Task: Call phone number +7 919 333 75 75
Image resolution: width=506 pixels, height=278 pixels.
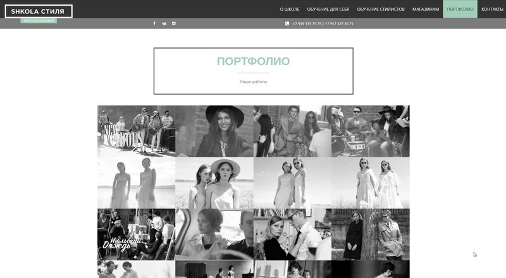Action: (307, 24)
